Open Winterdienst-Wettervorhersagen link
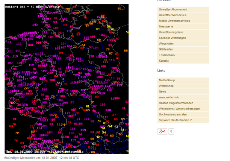Screen dimensions: 230x161 (x=179, y=109)
